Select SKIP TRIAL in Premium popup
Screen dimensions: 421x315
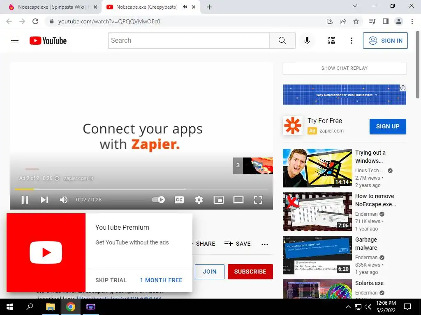111,280
